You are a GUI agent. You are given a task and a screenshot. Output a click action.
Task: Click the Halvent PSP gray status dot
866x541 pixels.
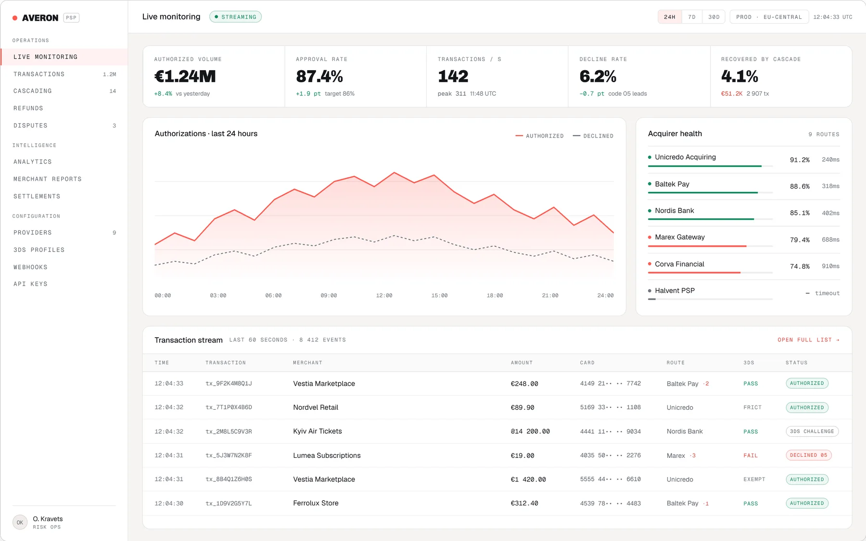(x=649, y=290)
